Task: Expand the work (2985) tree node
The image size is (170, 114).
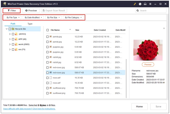Action: point(10,44)
